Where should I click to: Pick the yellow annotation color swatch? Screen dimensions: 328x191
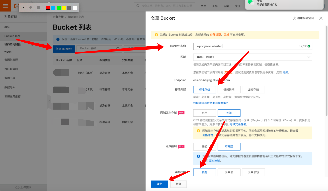tap(64, 8)
